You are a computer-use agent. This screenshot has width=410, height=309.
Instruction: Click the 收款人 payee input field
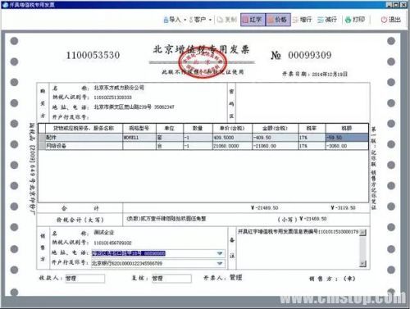85,279
